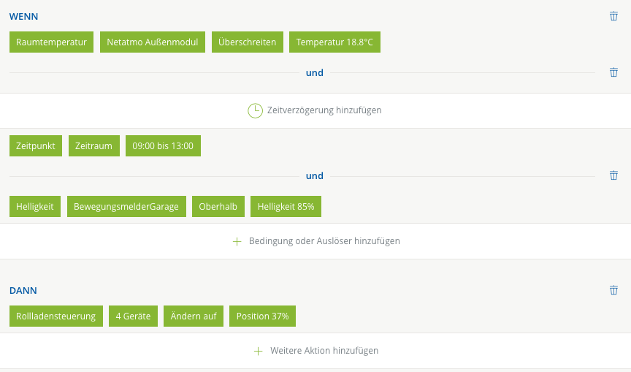Change the Überschreiten comparison operator
The width and height of the screenshot is (631, 372).
click(x=248, y=42)
